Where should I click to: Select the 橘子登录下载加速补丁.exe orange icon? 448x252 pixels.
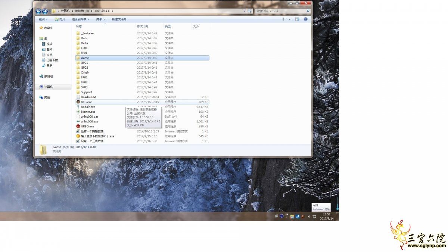coord(78,136)
